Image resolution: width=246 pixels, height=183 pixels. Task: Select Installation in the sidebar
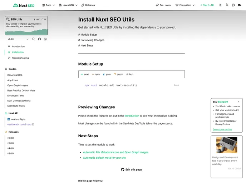point(16,52)
